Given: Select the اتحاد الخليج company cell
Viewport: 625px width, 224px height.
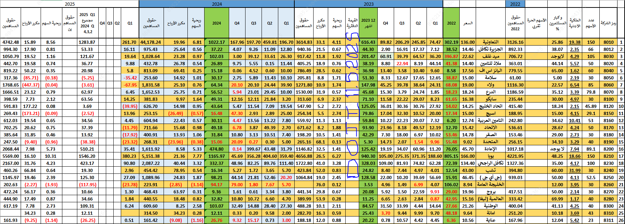Looking at the screenshot, I should [490, 106].
